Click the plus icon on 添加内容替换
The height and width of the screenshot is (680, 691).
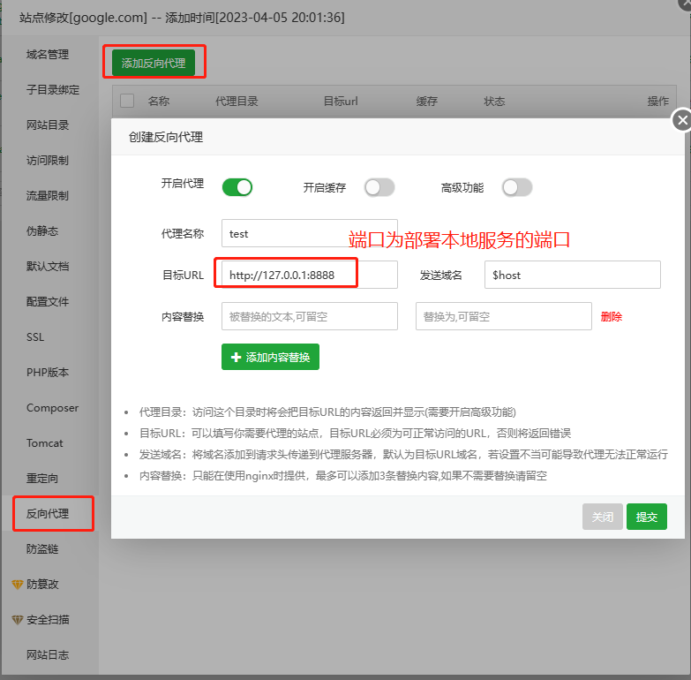pos(236,358)
